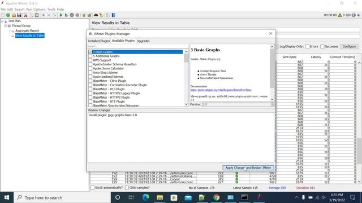Click the binoculars Search toolbar icon

96,15
